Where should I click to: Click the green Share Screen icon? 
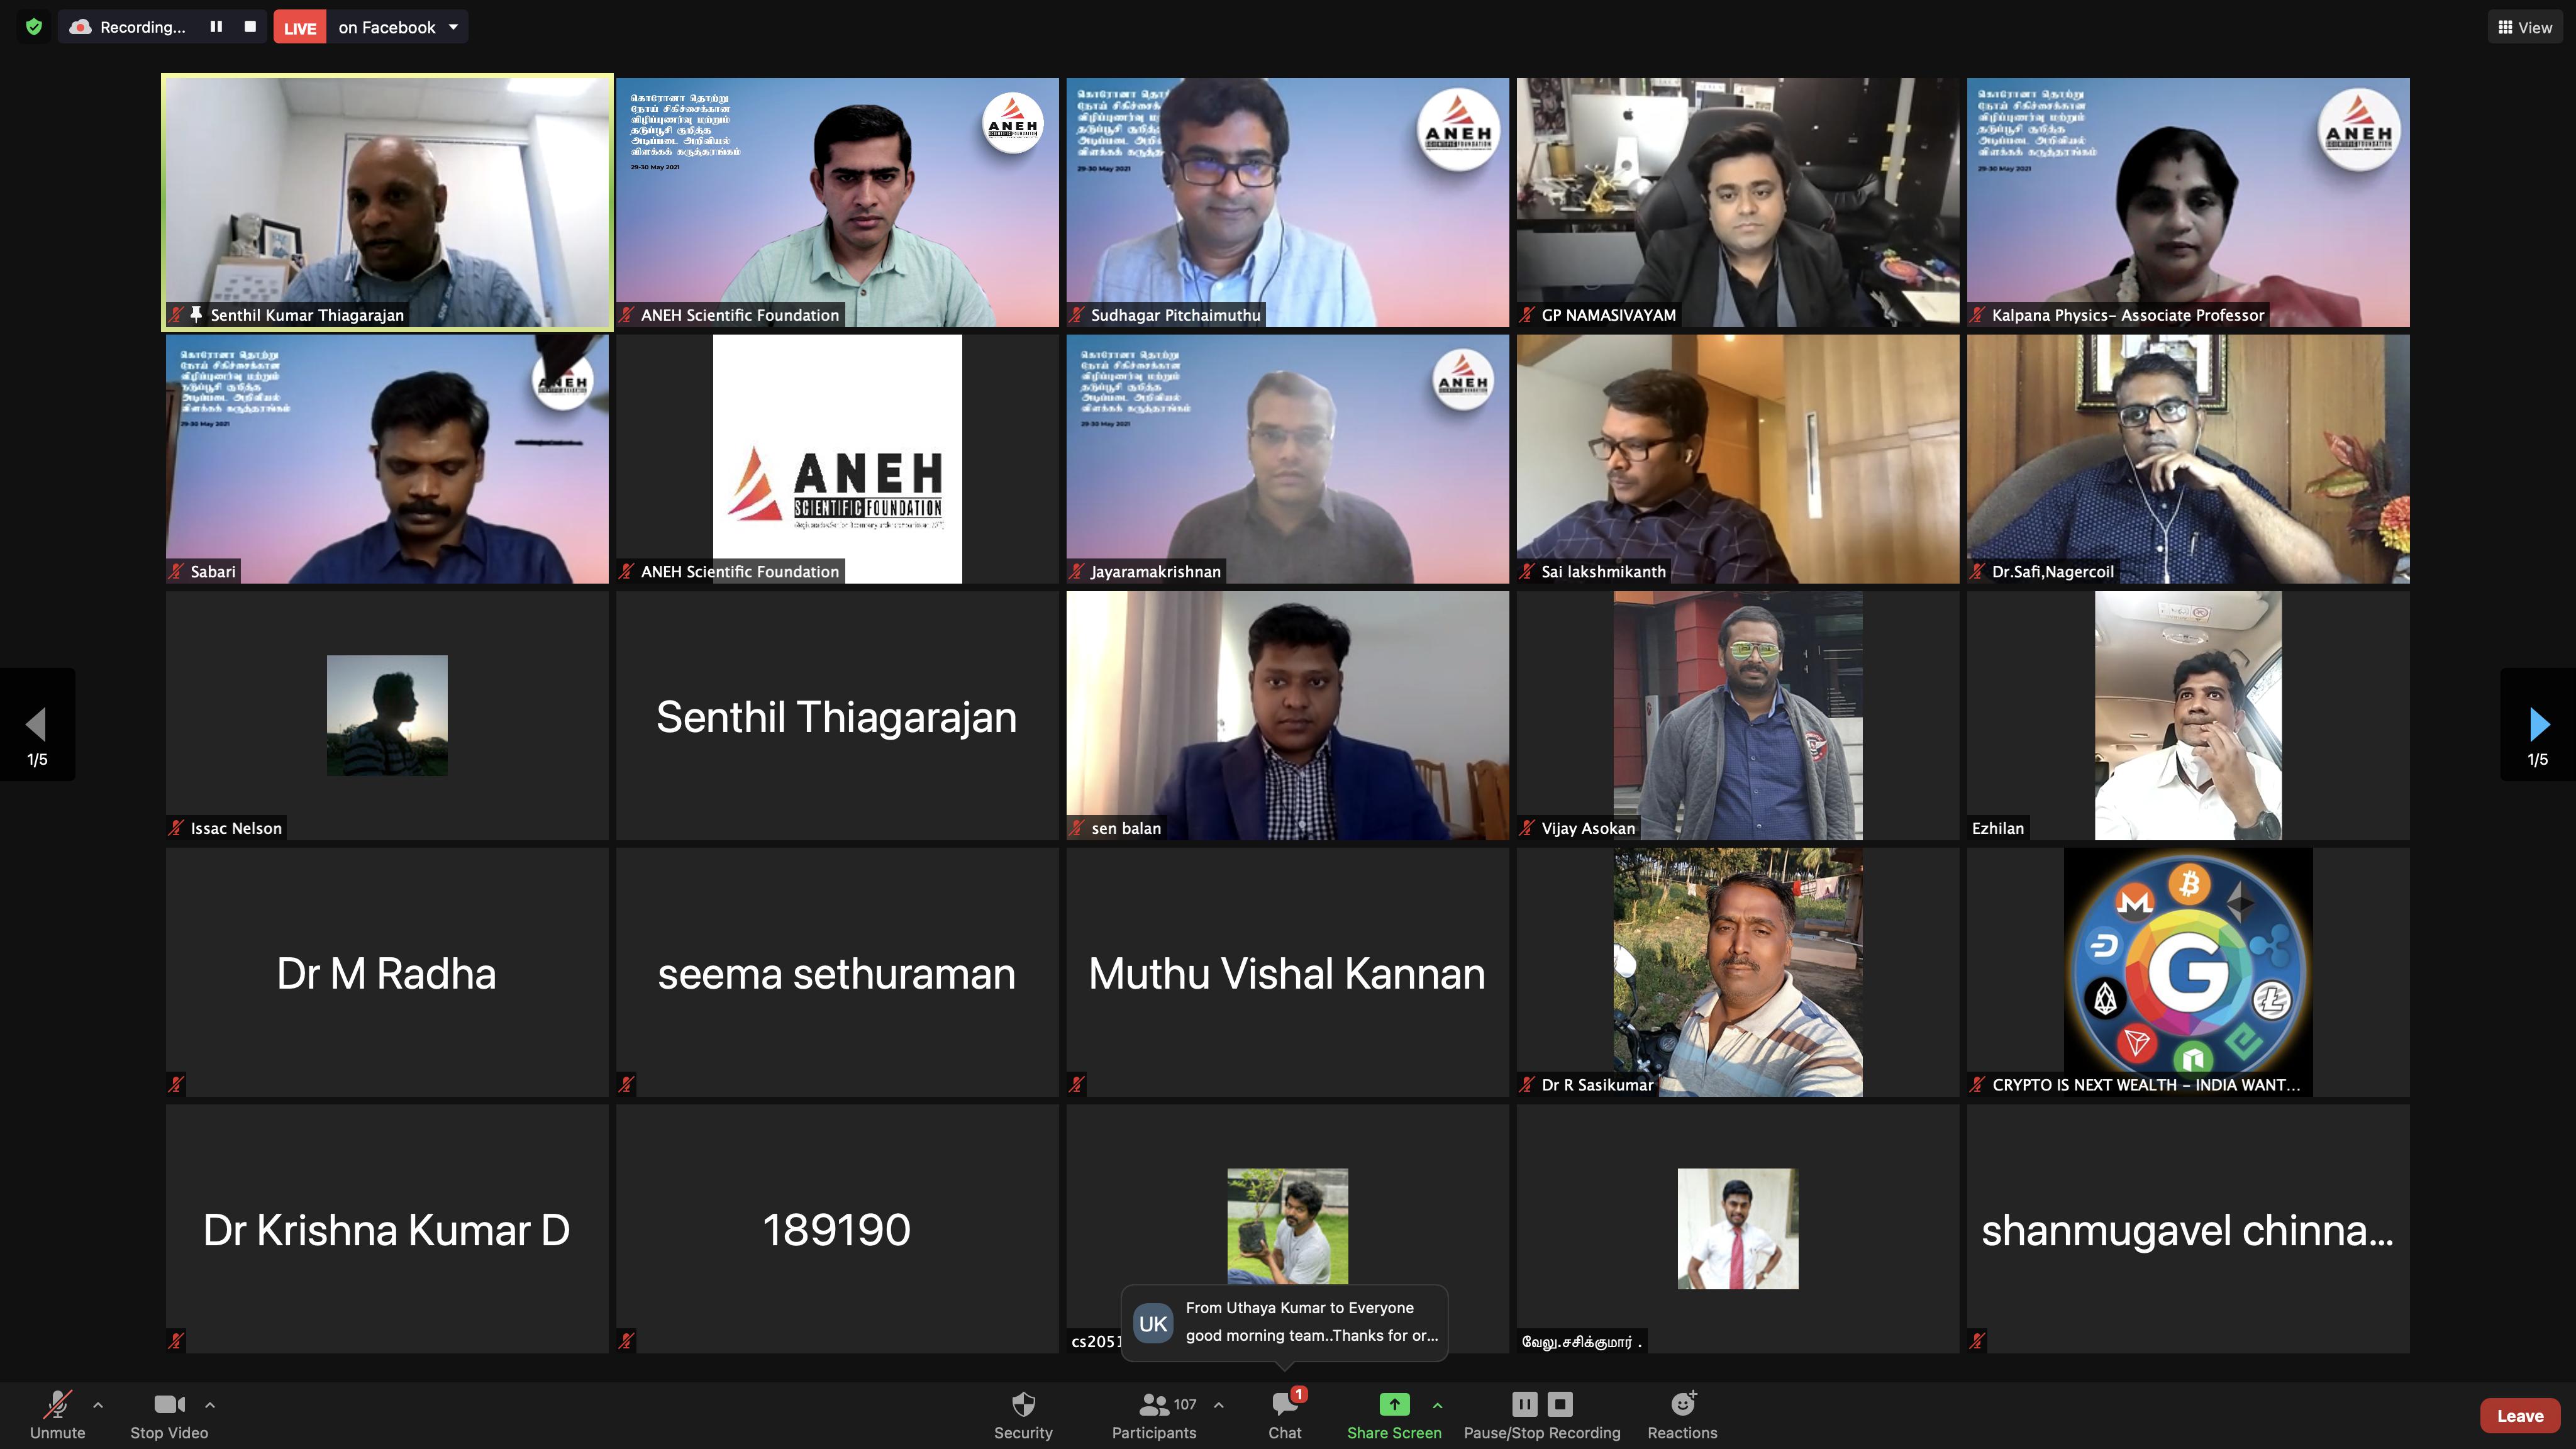[1394, 1405]
